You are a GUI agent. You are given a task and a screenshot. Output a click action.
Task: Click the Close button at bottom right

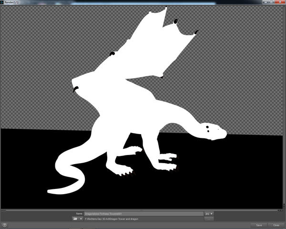(x=276, y=225)
